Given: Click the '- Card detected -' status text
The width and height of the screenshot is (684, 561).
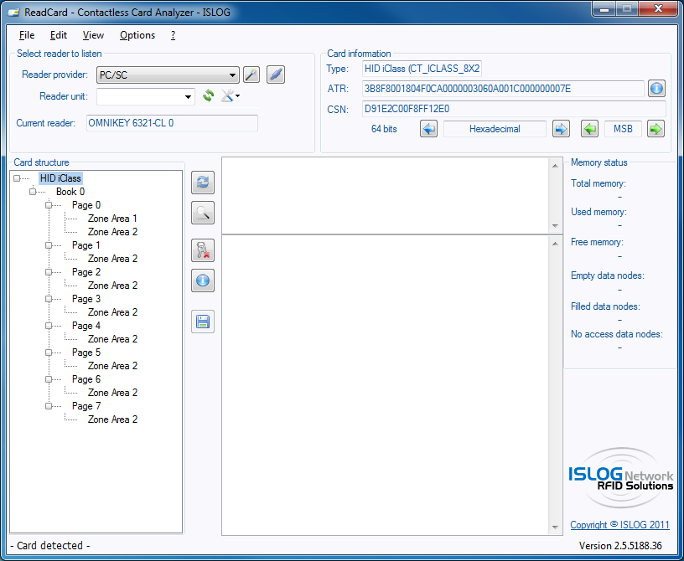Looking at the screenshot, I should point(49,546).
